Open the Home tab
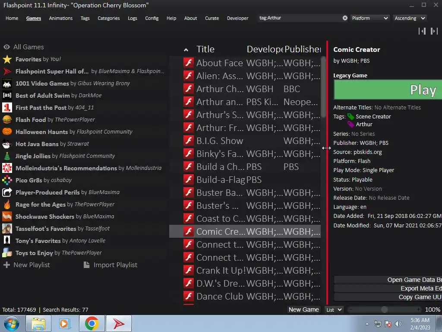 [12, 18]
